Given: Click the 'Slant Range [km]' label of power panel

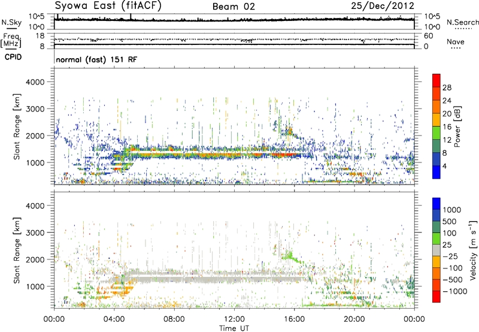Looking at the screenshot, I should (17, 126).
